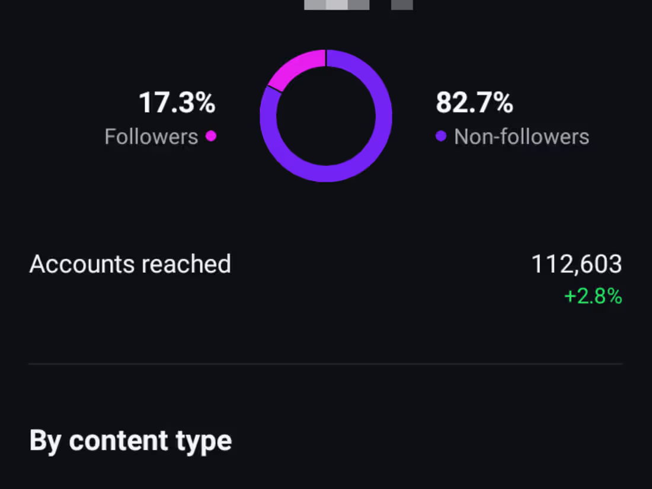The image size is (652, 489).
Task: Open the Accounts reached metric
Action: click(130, 264)
